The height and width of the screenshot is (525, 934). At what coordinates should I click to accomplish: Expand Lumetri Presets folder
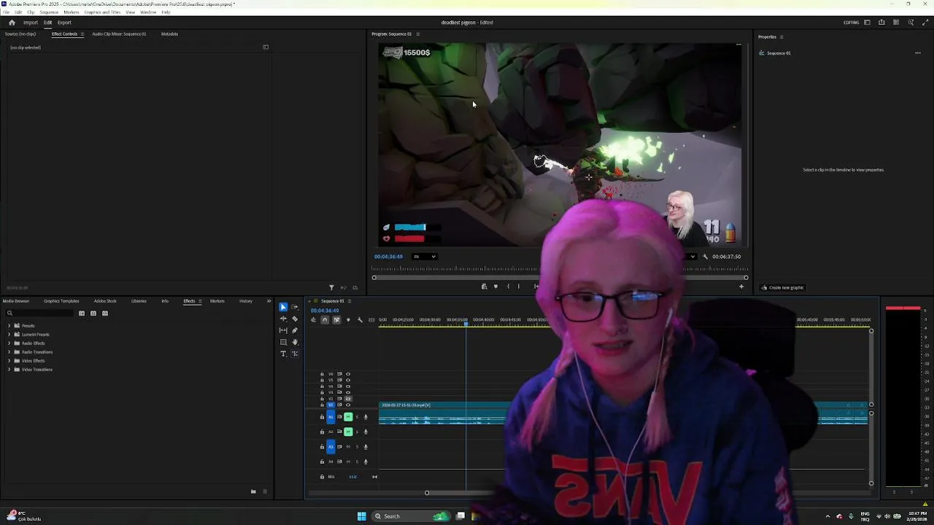[9, 335]
